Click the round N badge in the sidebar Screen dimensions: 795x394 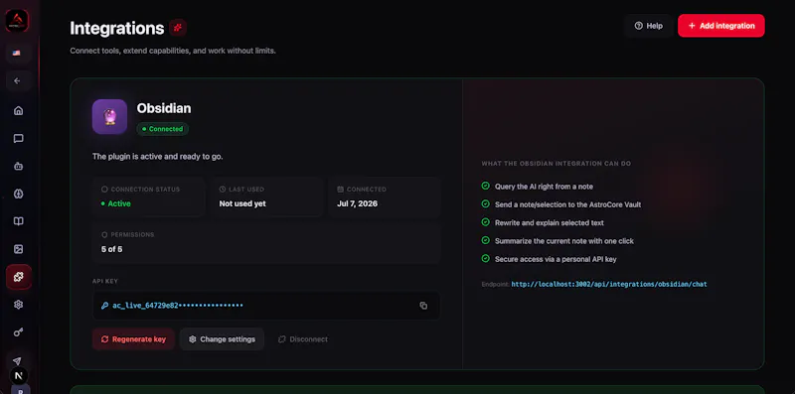19,376
